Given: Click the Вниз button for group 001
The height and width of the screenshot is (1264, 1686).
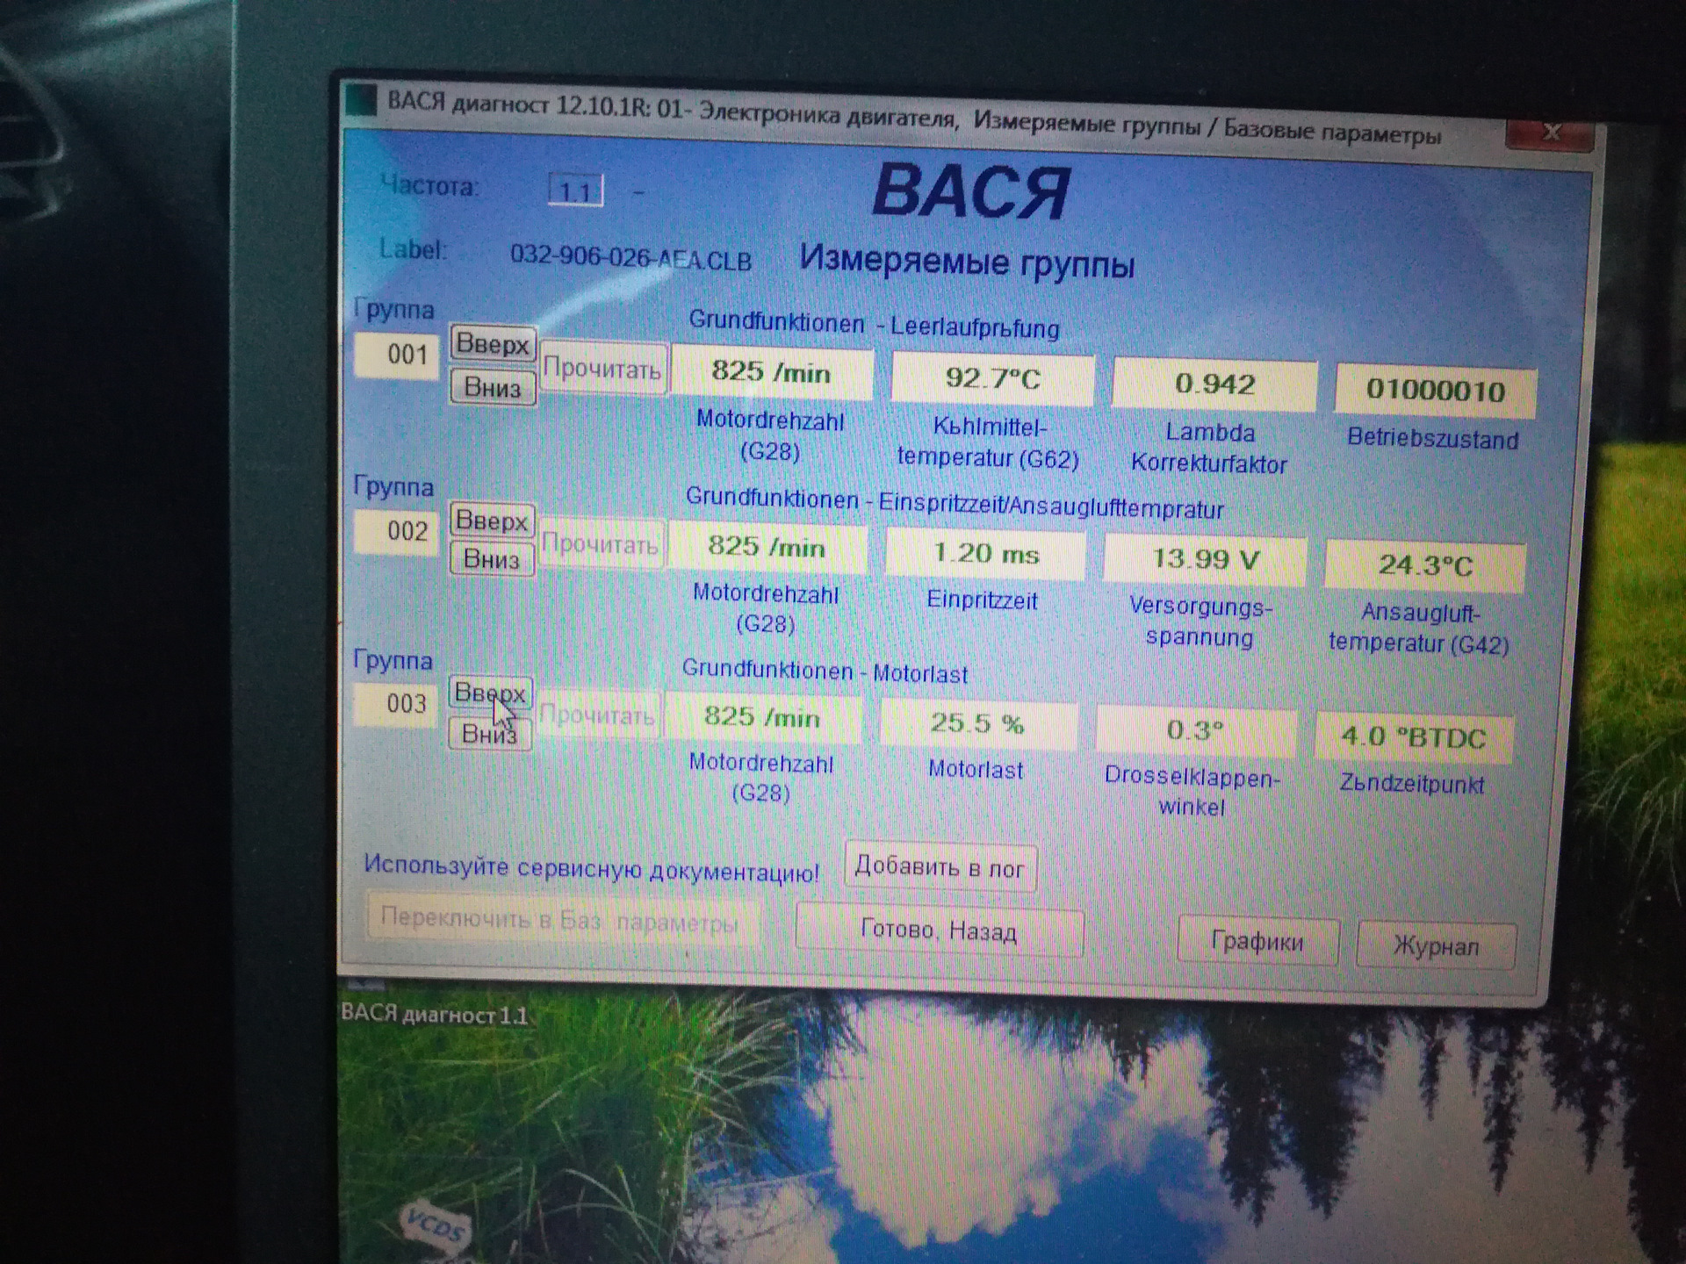Looking at the screenshot, I should click(x=493, y=387).
